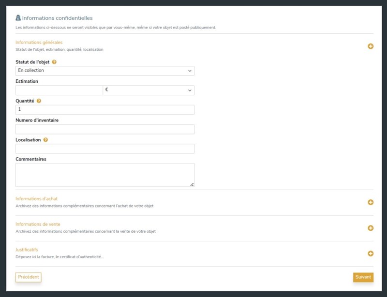
Task: Click inside the Commentaires text area
Action: [105, 175]
